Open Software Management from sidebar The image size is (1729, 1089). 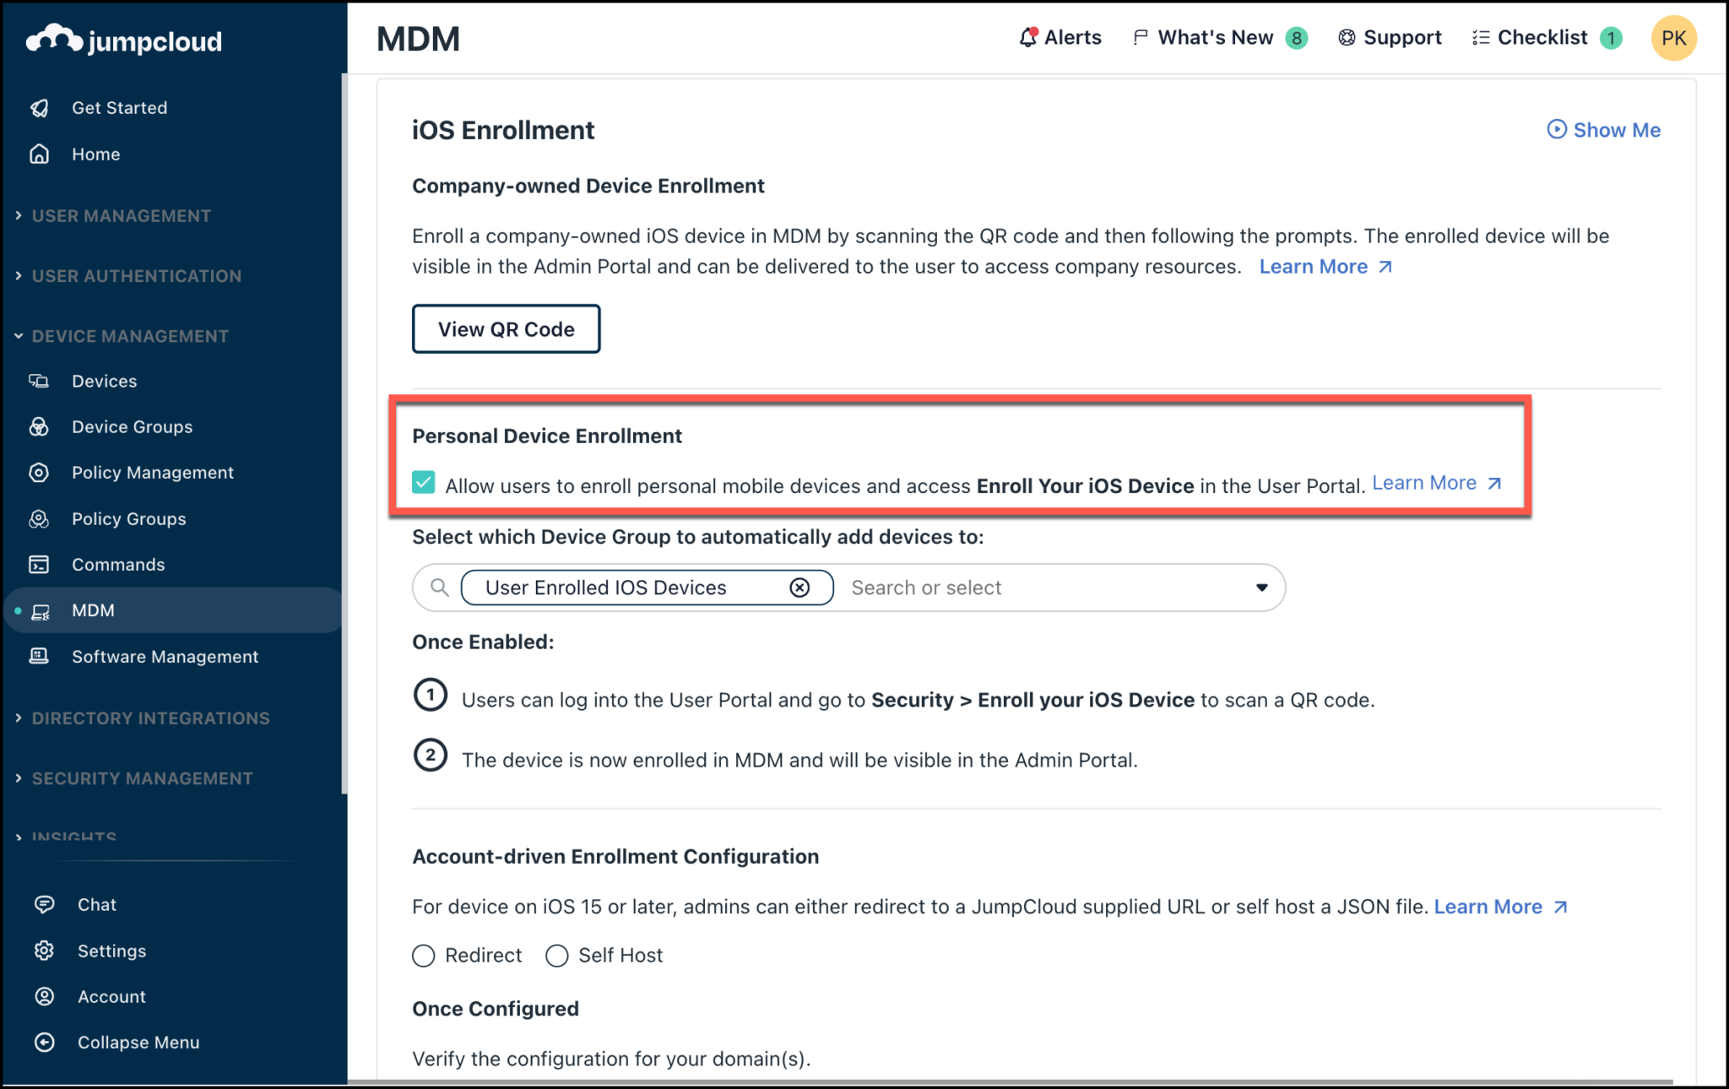pyautogui.click(x=165, y=655)
